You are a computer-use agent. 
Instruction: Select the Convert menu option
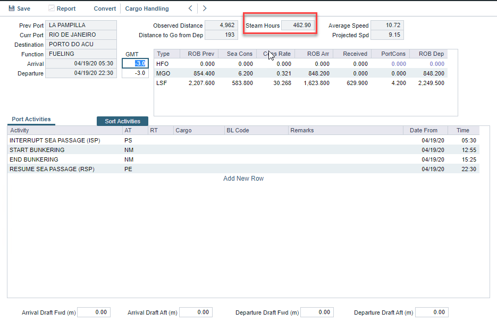(104, 8)
